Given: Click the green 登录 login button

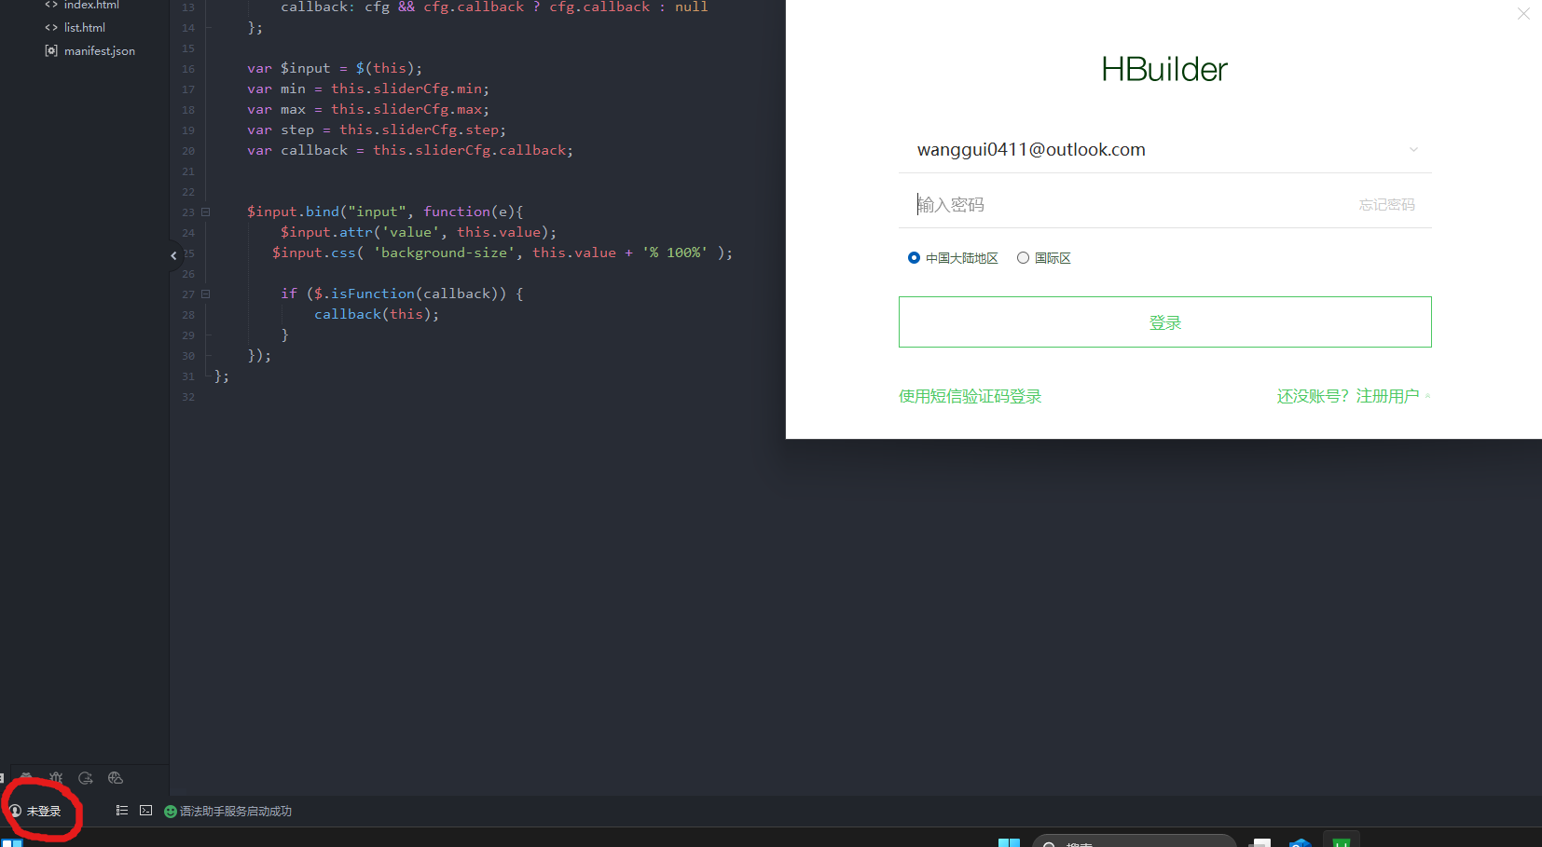Looking at the screenshot, I should point(1164,322).
